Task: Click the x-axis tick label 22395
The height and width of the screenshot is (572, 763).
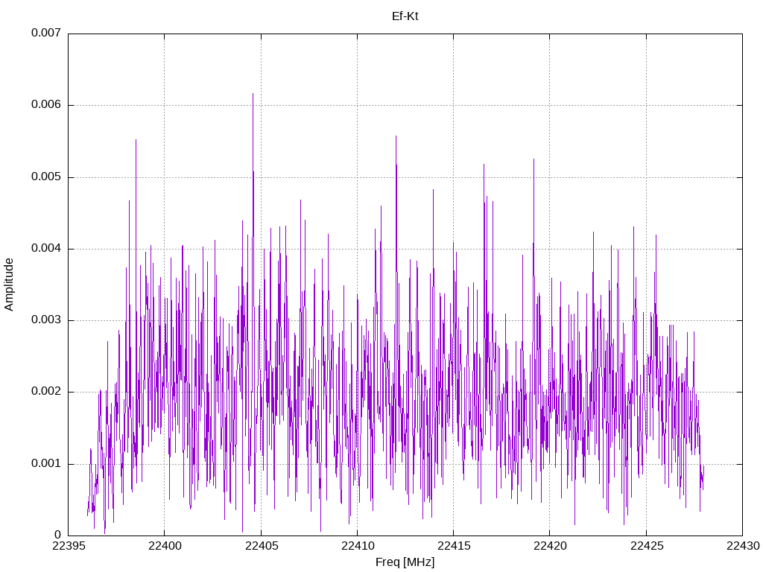Action: (x=68, y=546)
